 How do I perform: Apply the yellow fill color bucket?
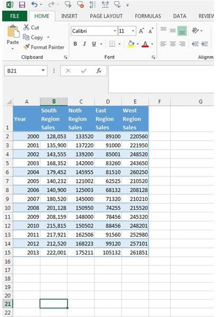pyautogui.click(x=131, y=44)
